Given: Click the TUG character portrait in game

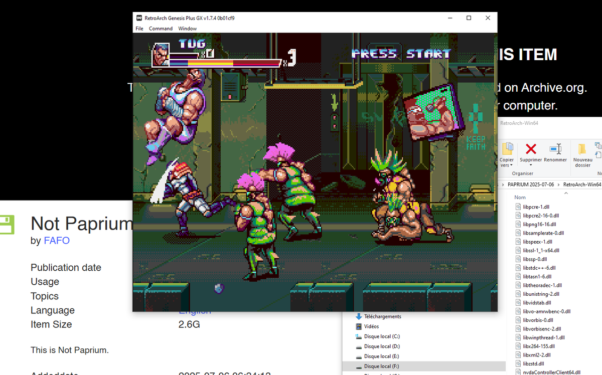Looking at the screenshot, I should point(161,55).
